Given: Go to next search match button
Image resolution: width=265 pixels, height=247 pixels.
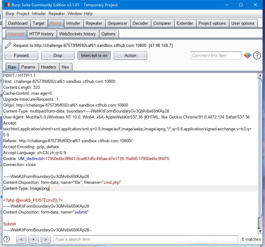Looking at the screenshot, I should point(46,239).
